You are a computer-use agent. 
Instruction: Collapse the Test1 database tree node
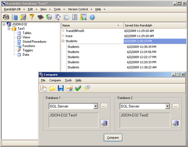click(x=9, y=29)
